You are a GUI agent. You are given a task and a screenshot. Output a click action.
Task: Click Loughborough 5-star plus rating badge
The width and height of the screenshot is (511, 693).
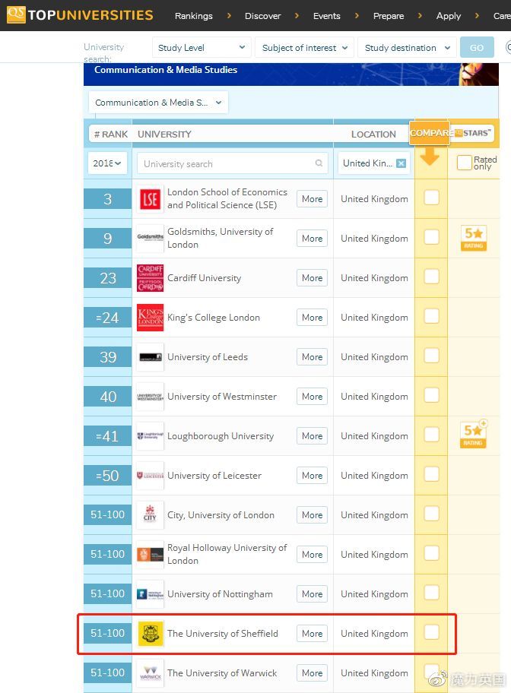pyautogui.click(x=474, y=434)
